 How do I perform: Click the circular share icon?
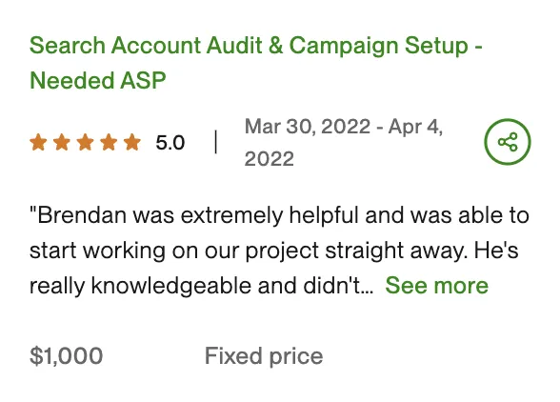[x=507, y=142]
